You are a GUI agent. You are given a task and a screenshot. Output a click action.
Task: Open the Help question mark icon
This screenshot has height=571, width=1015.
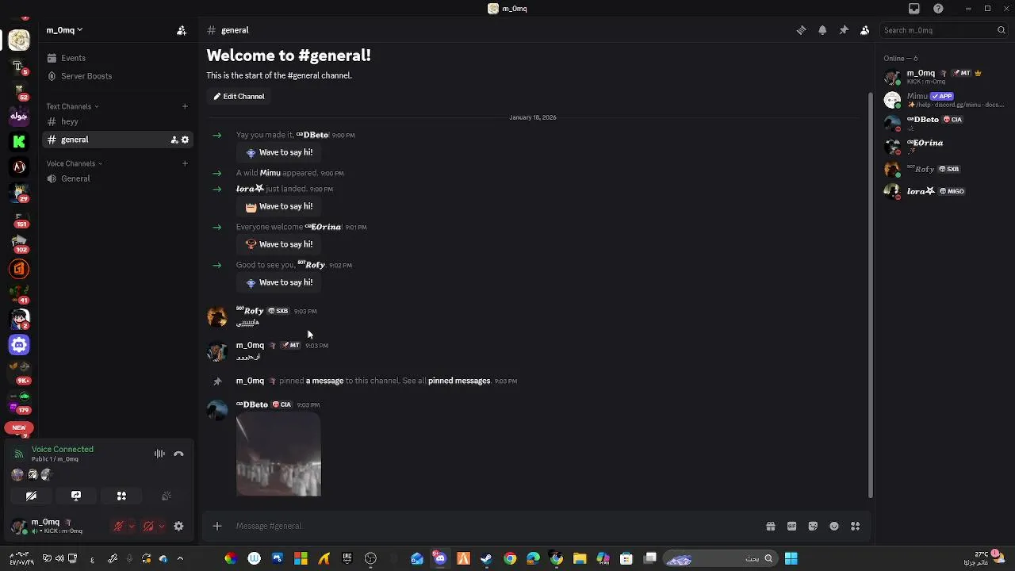click(x=939, y=9)
